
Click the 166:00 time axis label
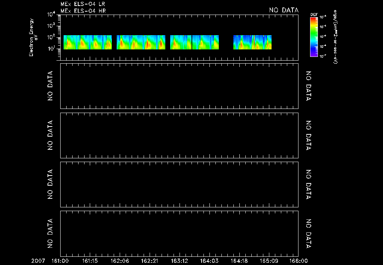[x=299, y=261]
